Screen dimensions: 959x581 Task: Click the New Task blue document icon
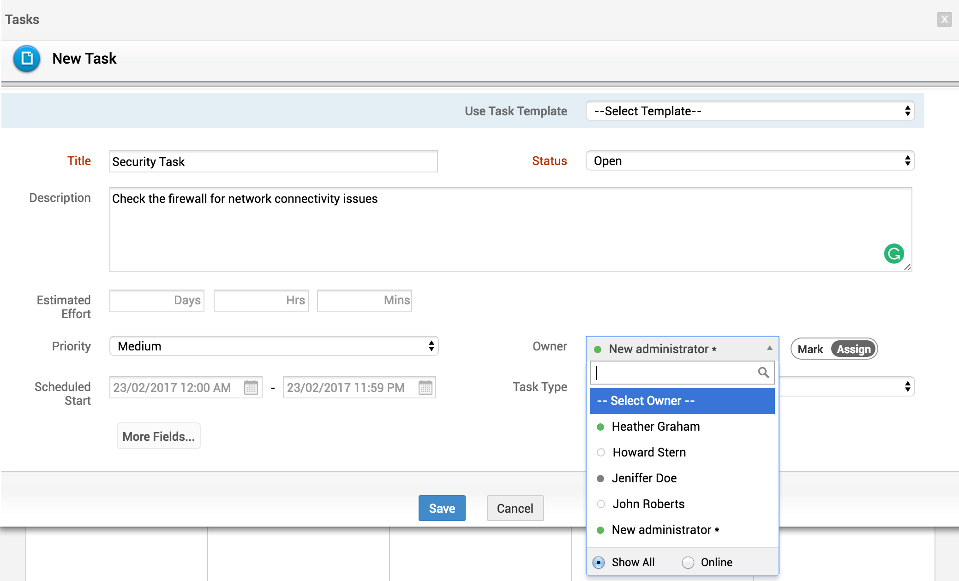27,59
